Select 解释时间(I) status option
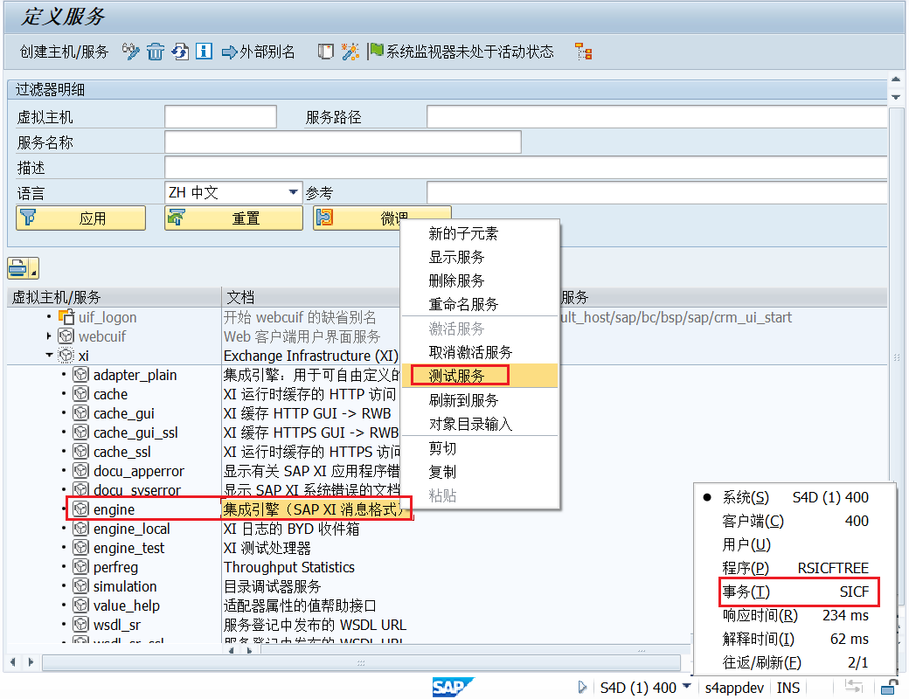This screenshot has width=909, height=699. click(795, 639)
